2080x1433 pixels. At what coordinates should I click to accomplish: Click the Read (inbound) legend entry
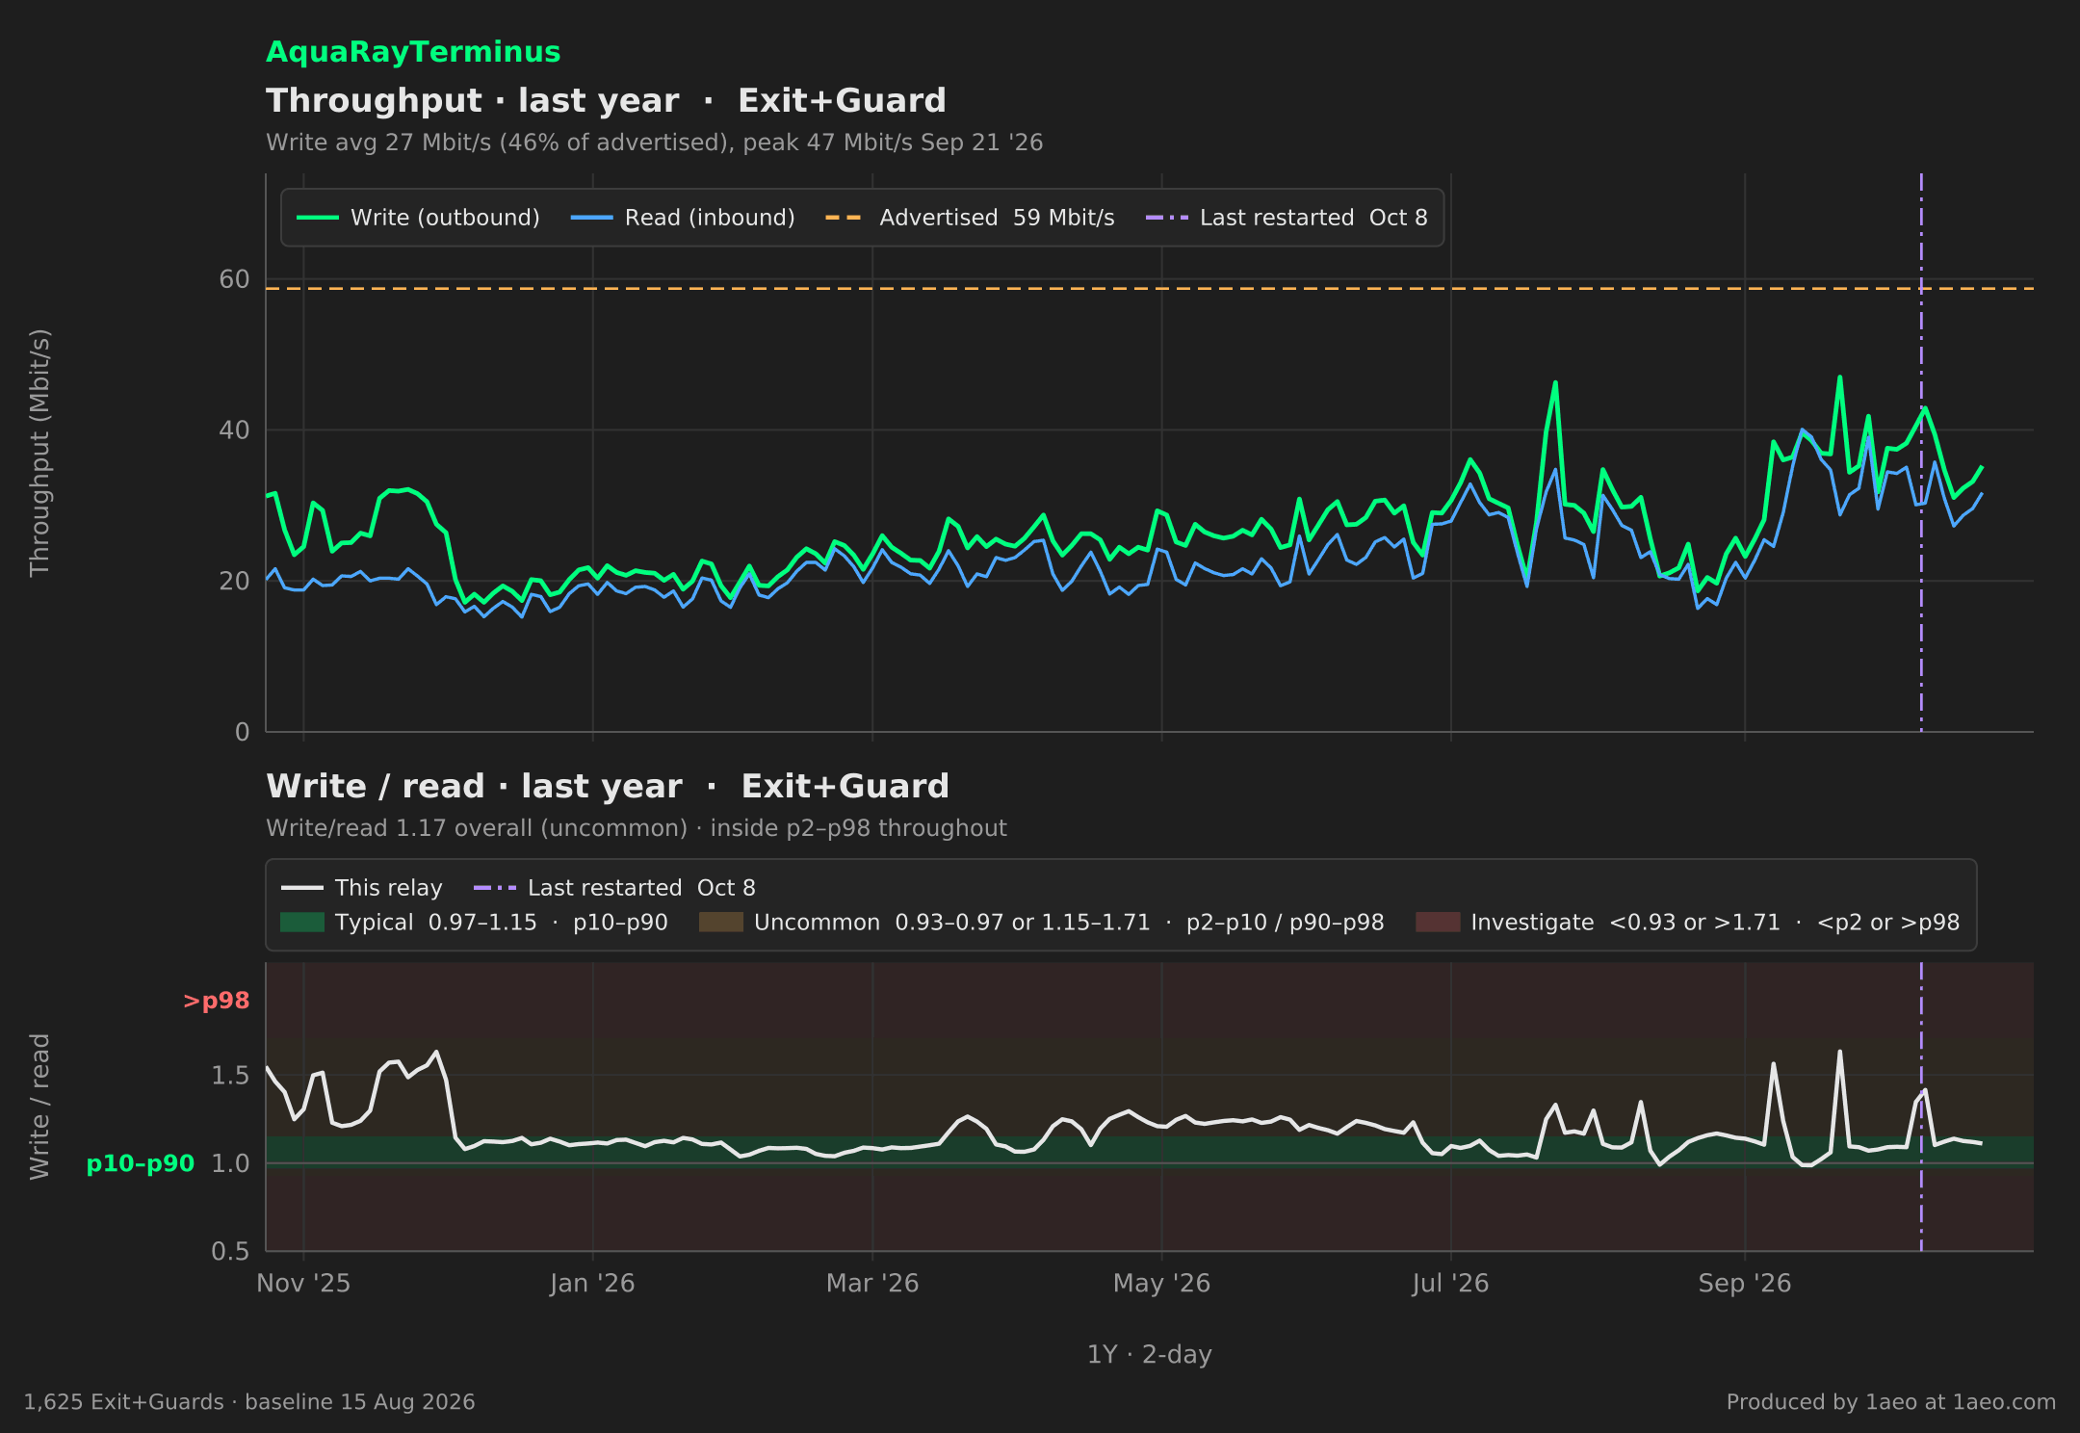[683, 218]
